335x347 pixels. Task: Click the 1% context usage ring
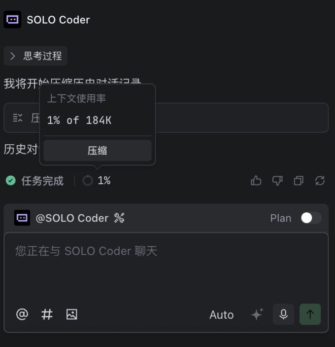click(88, 180)
